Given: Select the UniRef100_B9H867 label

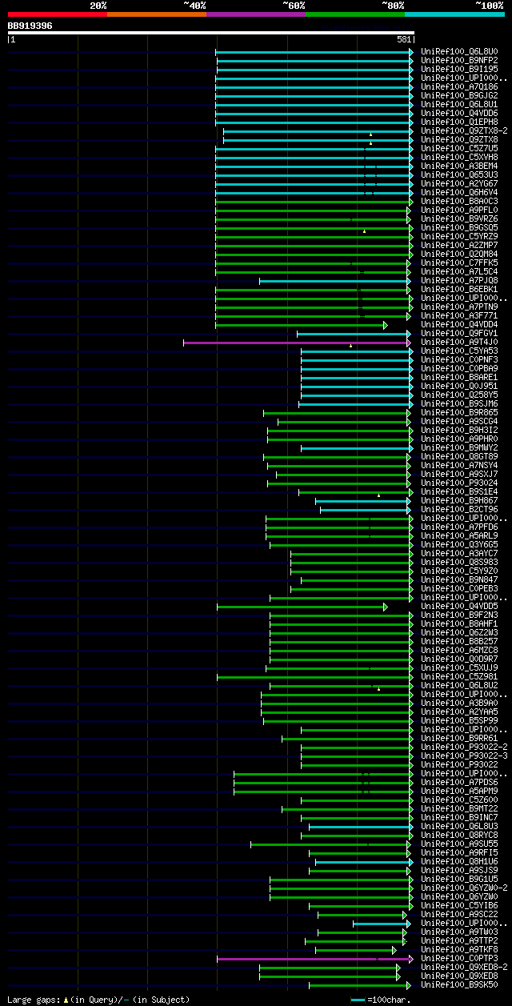Looking at the screenshot, I should point(459,501).
